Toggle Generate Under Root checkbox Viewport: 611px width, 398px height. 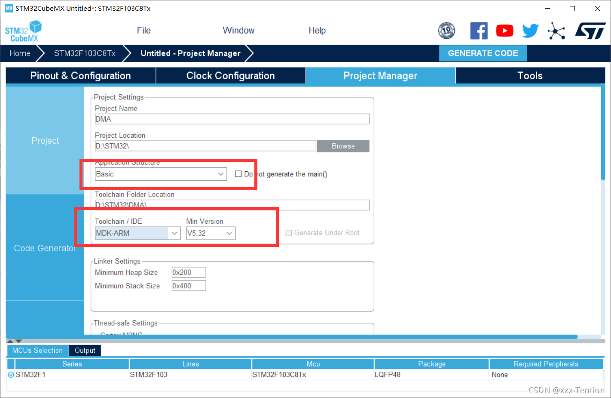[x=289, y=233]
